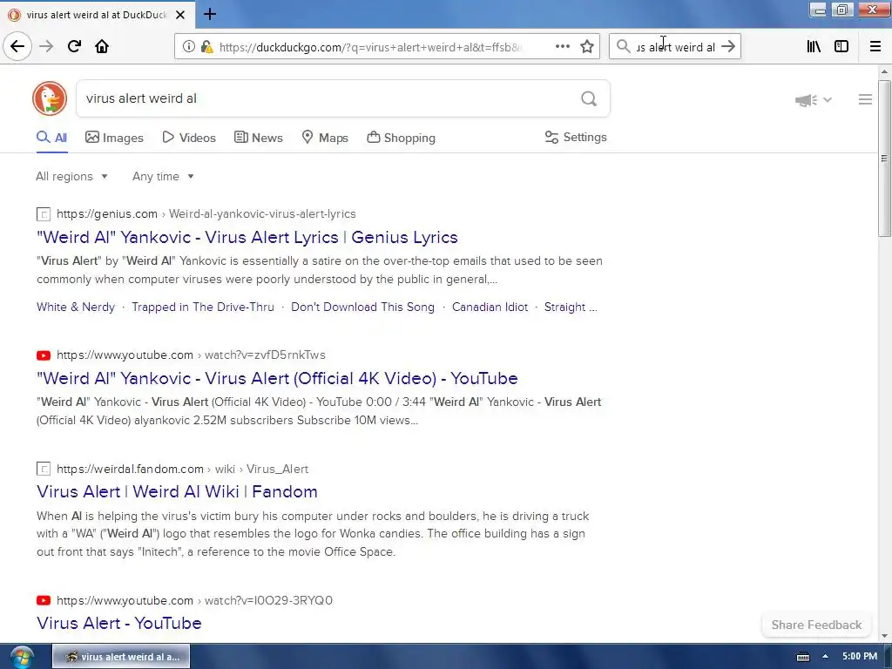The width and height of the screenshot is (892, 669).
Task: Open the 'Virus Alert - YouTube' result
Action: click(118, 623)
